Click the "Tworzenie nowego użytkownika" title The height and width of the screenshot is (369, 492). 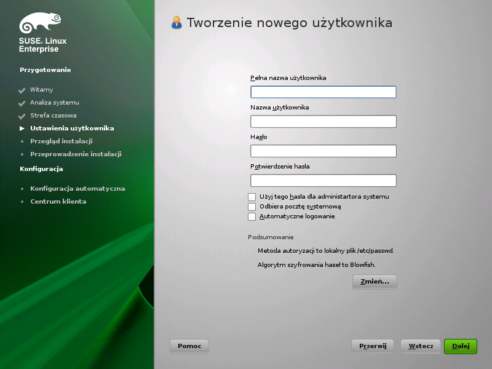pyautogui.click(x=289, y=23)
